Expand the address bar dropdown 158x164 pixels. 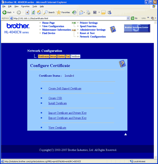tap(128, 18)
